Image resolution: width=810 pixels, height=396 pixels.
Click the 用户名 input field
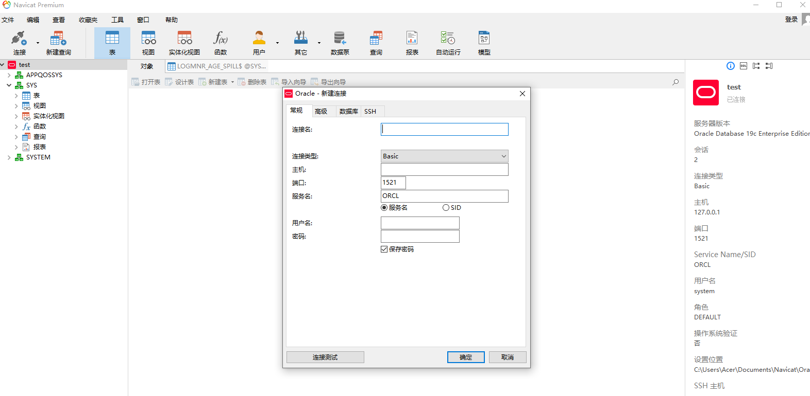[420, 223]
